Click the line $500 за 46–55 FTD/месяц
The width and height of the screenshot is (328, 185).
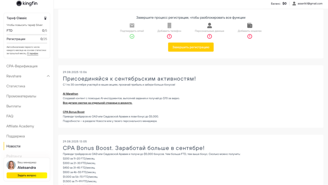tap(79, 172)
